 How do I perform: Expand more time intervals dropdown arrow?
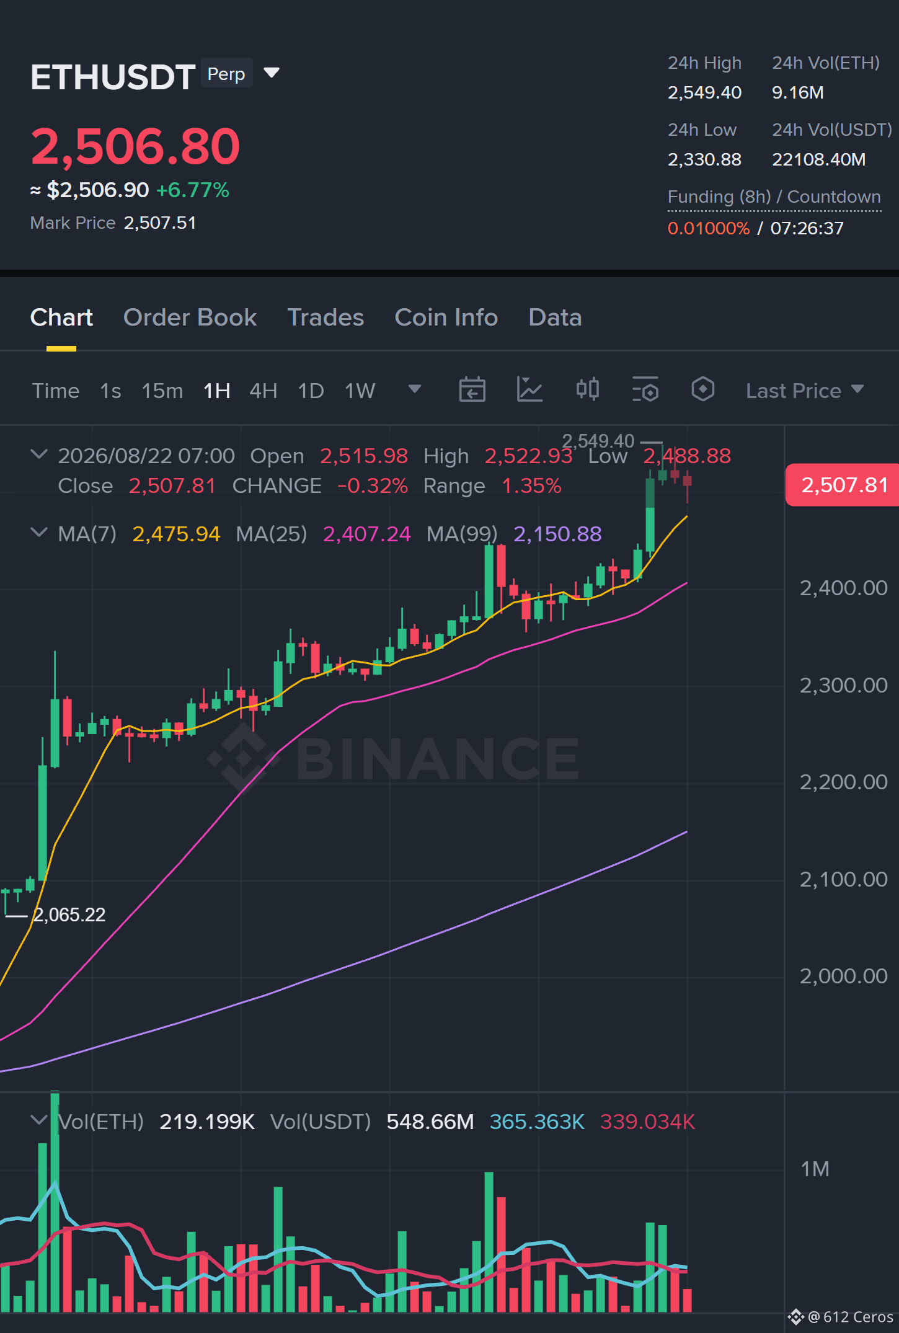pos(415,389)
